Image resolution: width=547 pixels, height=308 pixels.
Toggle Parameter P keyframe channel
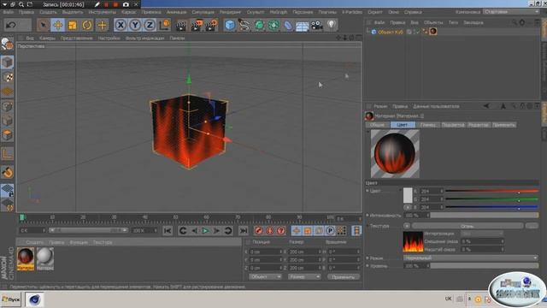tap(330, 230)
